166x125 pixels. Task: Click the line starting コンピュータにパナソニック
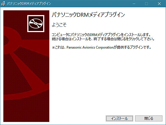[x=101, y=35]
